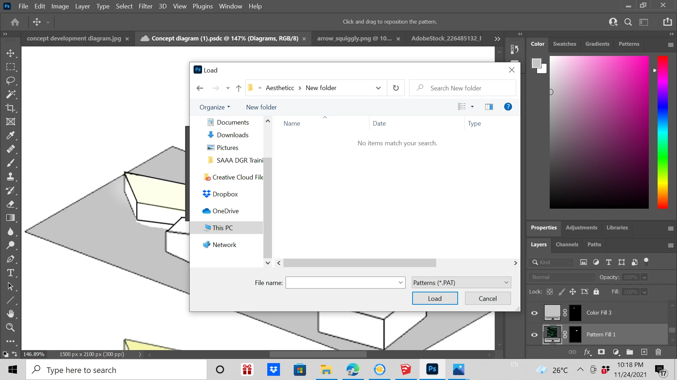
Task: Click the refresh button in Load dialog
Action: (x=396, y=88)
